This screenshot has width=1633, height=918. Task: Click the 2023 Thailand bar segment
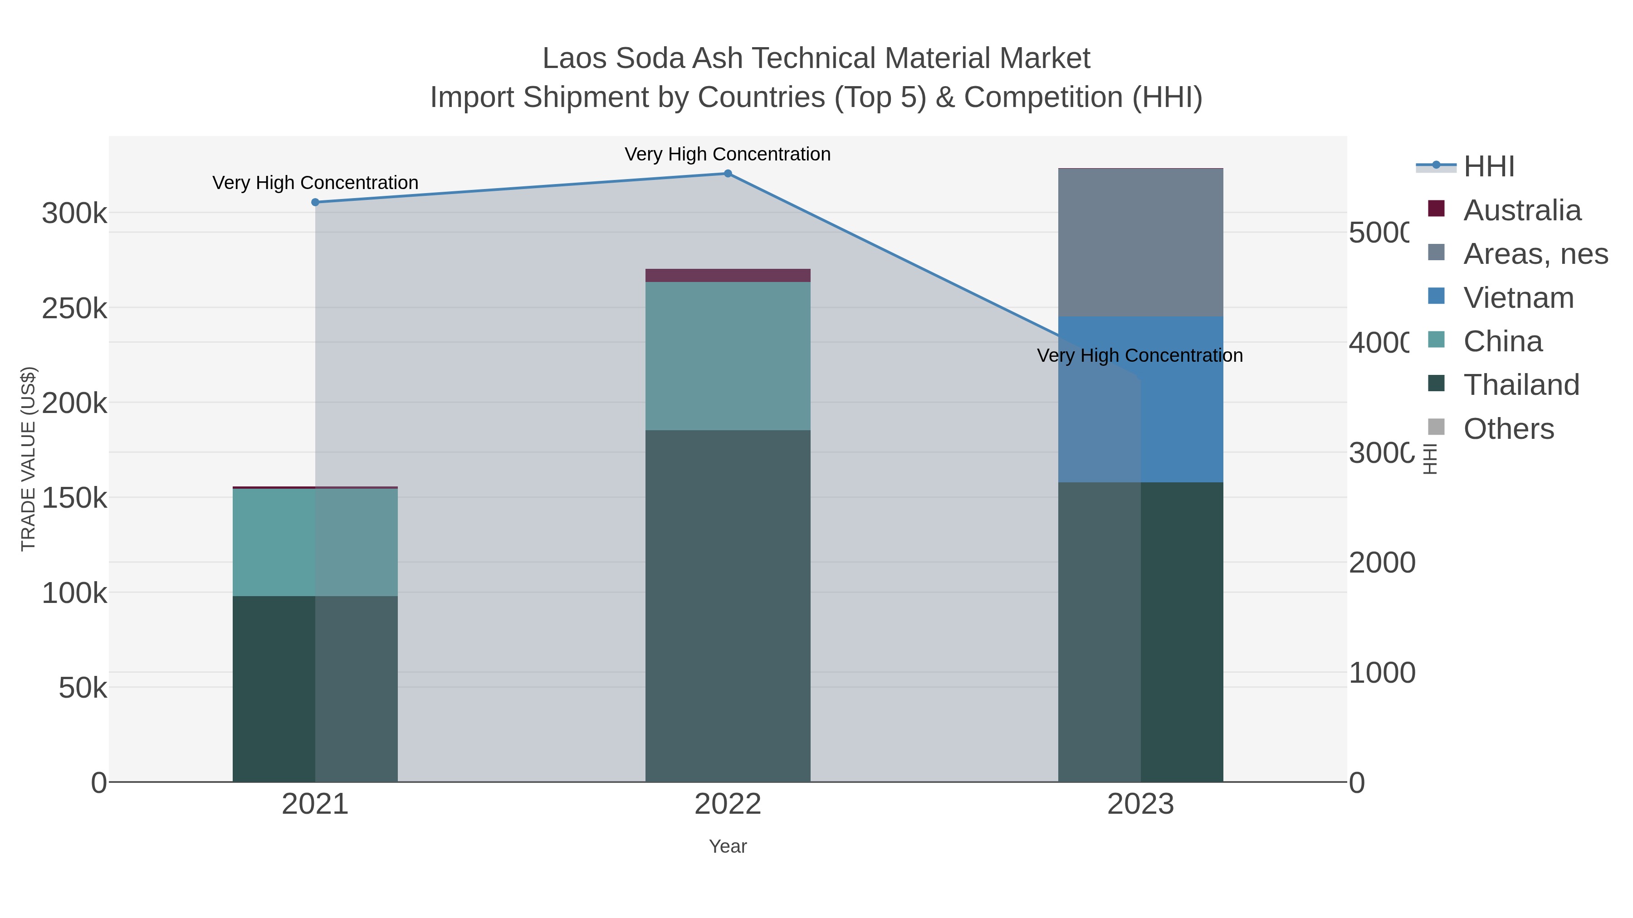pyautogui.click(x=1140, y=632)
